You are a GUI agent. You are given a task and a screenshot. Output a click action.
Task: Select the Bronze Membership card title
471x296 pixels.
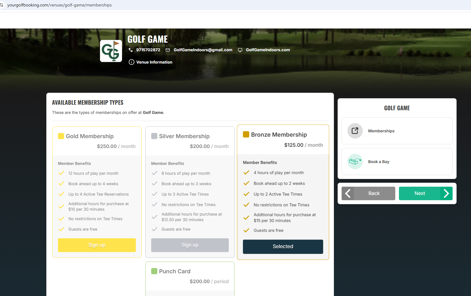(279, 134)
